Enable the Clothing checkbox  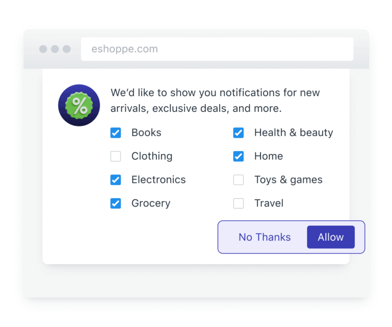116,156
